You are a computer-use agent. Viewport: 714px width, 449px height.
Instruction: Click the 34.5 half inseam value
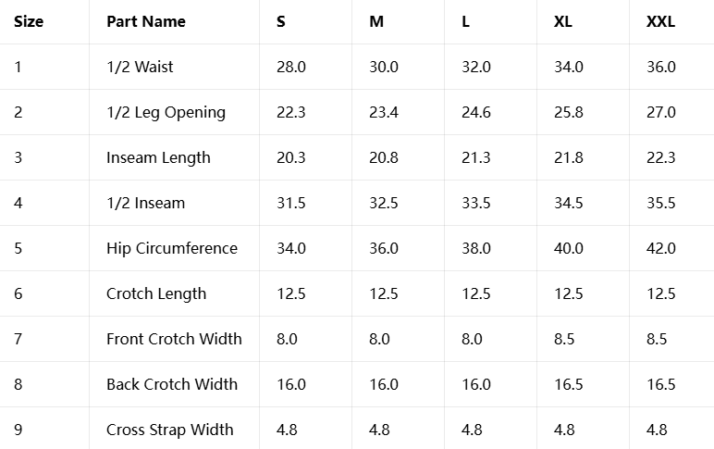click(568, 203)
